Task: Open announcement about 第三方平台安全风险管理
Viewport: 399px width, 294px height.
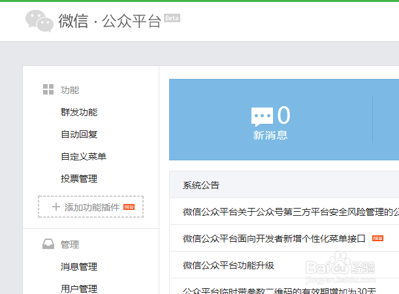Action: [291, 212]
